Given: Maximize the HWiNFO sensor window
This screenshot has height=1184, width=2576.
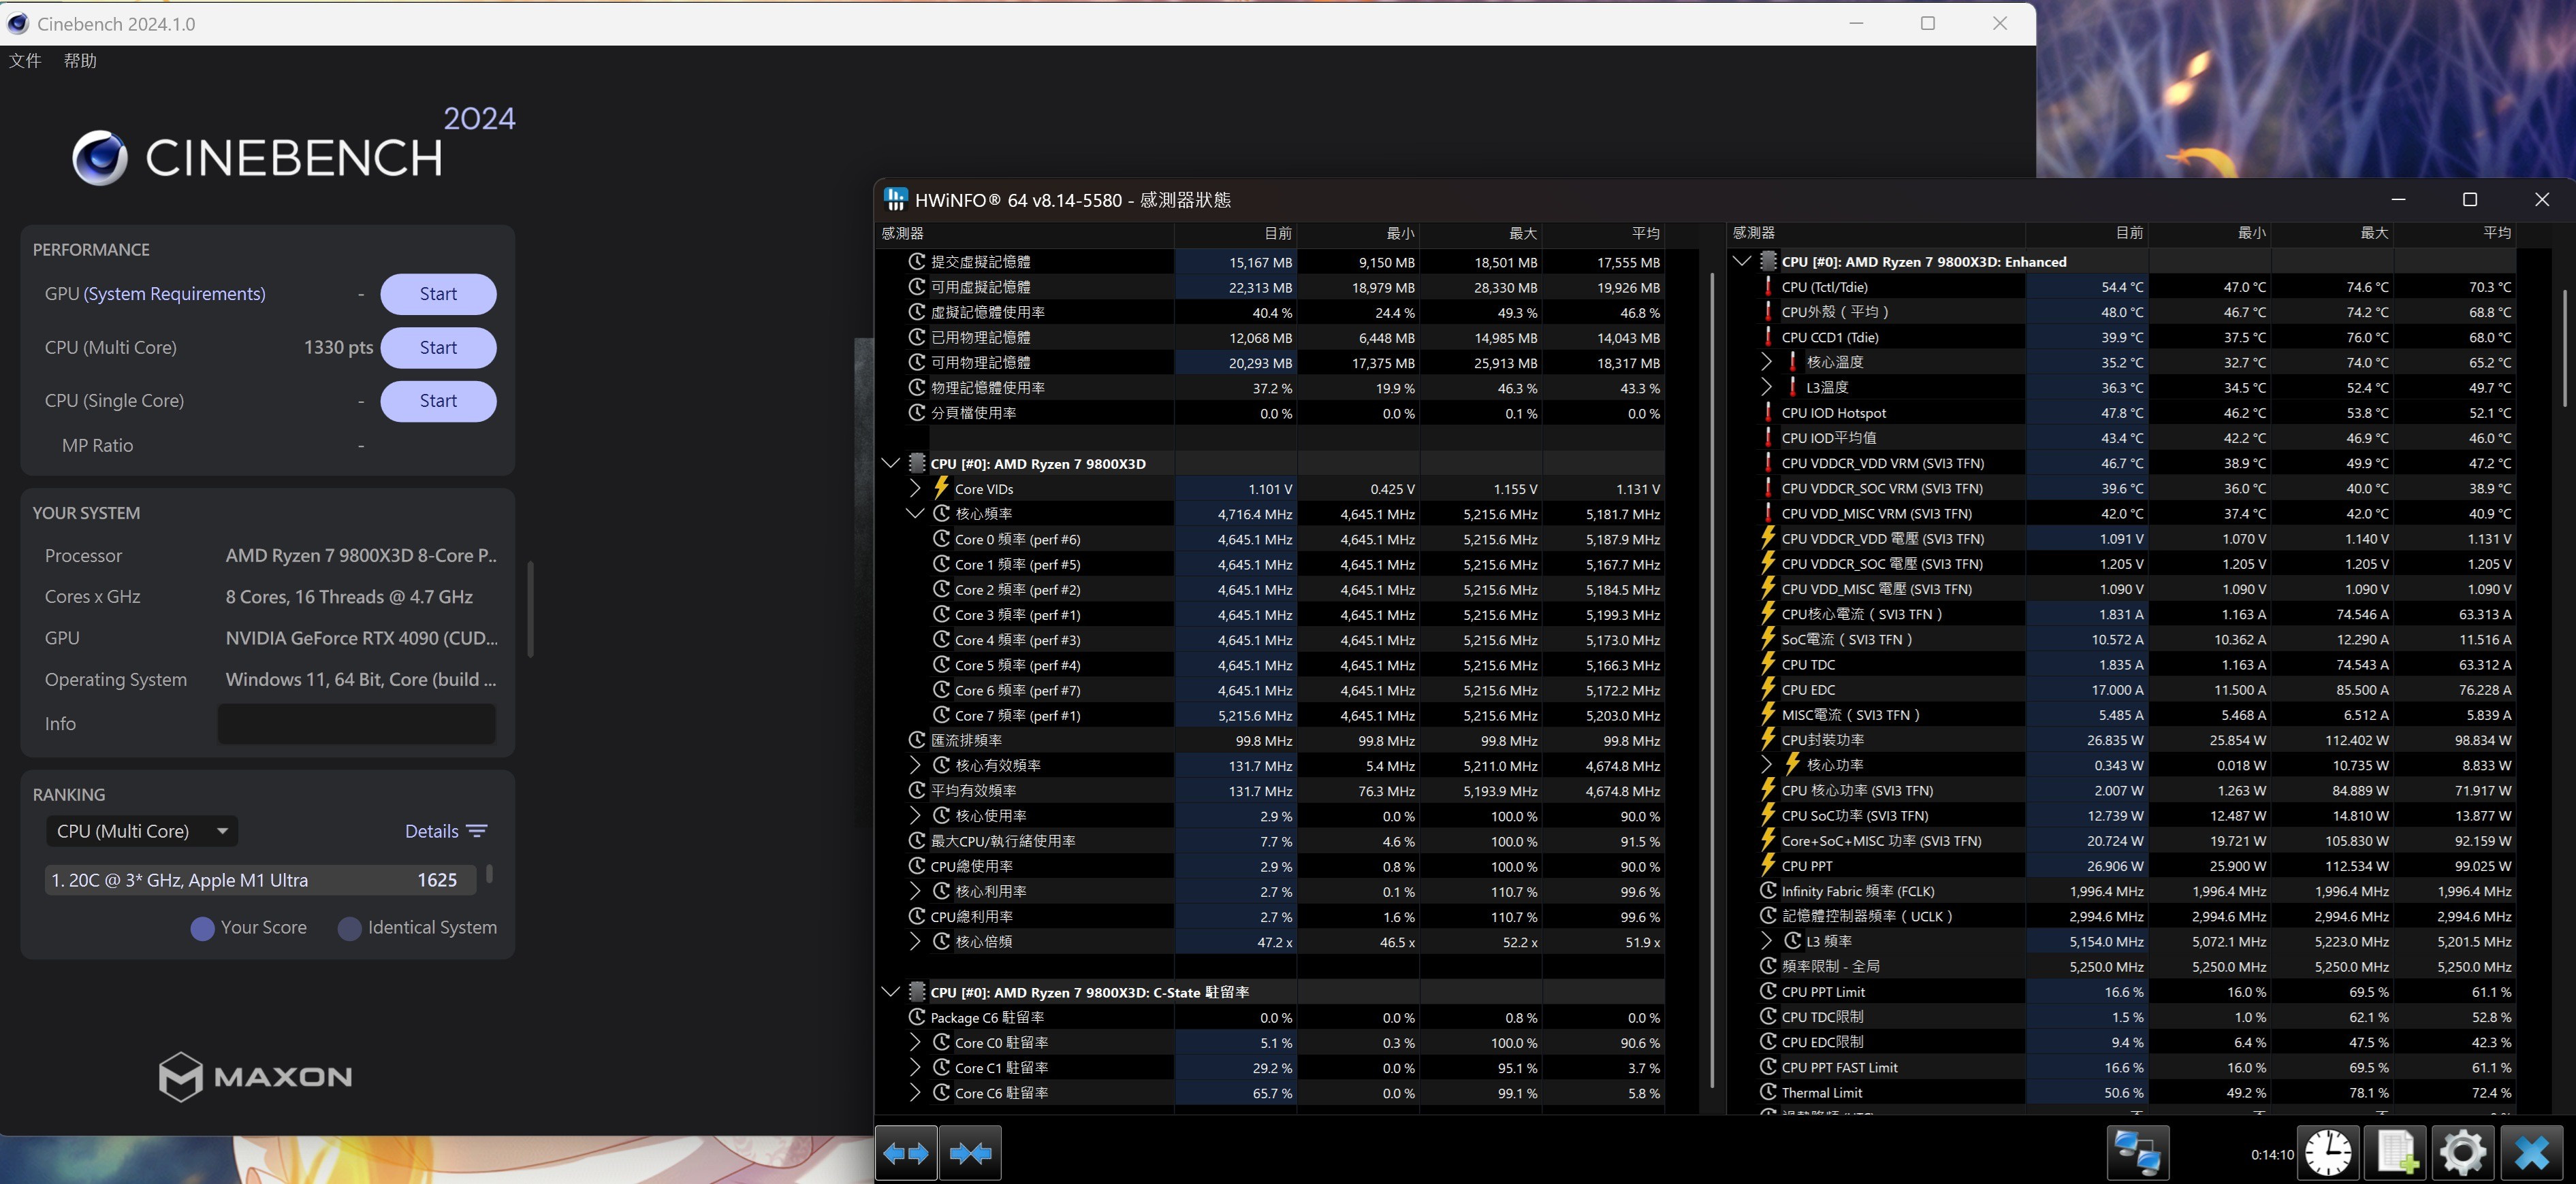Looking at the screenshot, I should click(x=2470, y=200).
